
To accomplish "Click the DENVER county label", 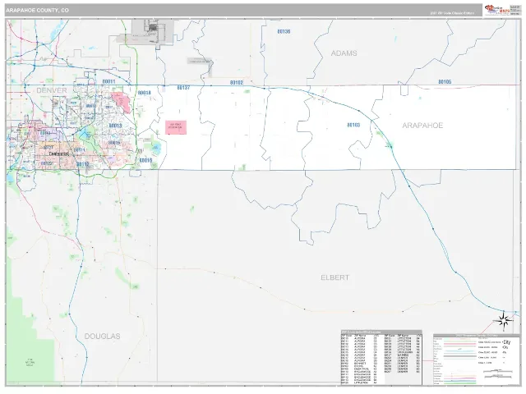I will 52,90.
